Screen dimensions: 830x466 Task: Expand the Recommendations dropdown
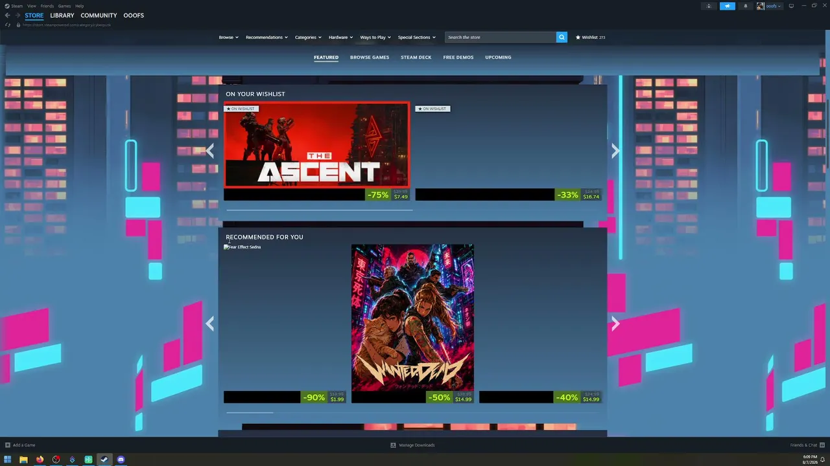pos(267,37)
